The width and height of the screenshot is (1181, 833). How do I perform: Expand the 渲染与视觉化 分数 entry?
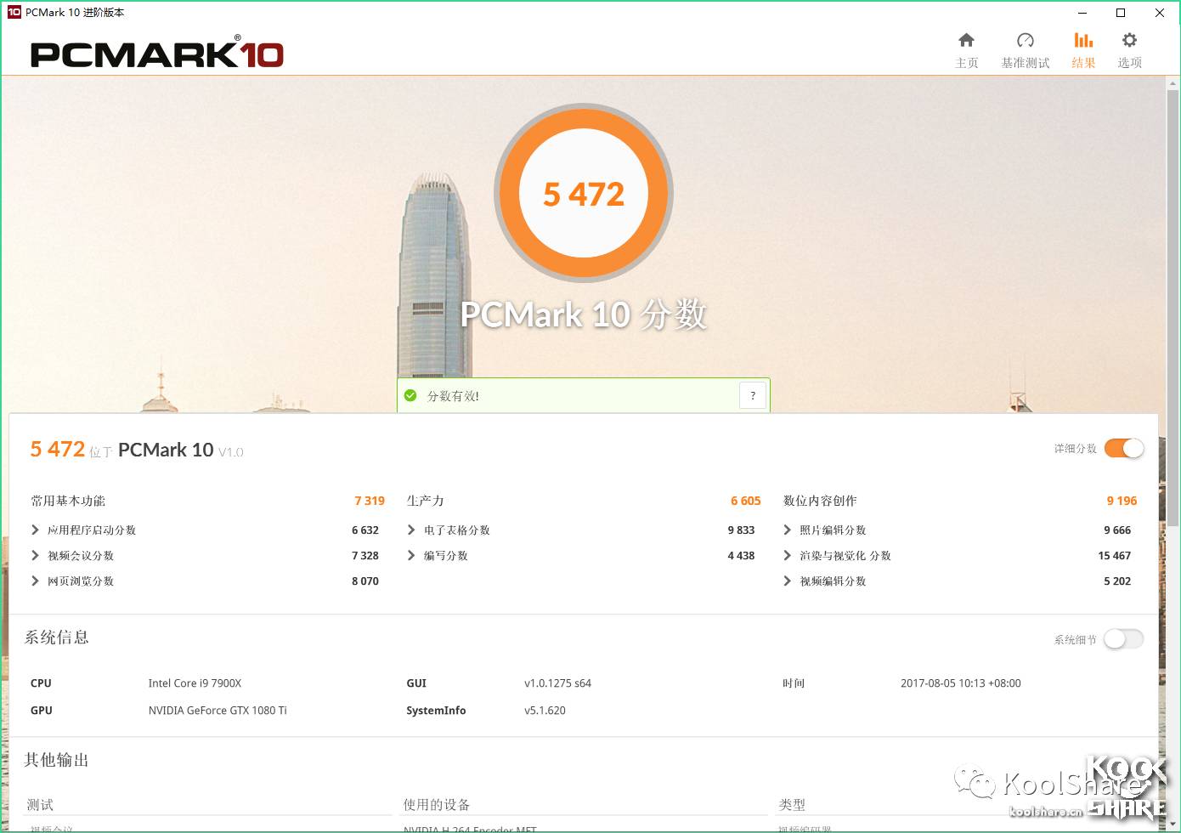(786, 555)
